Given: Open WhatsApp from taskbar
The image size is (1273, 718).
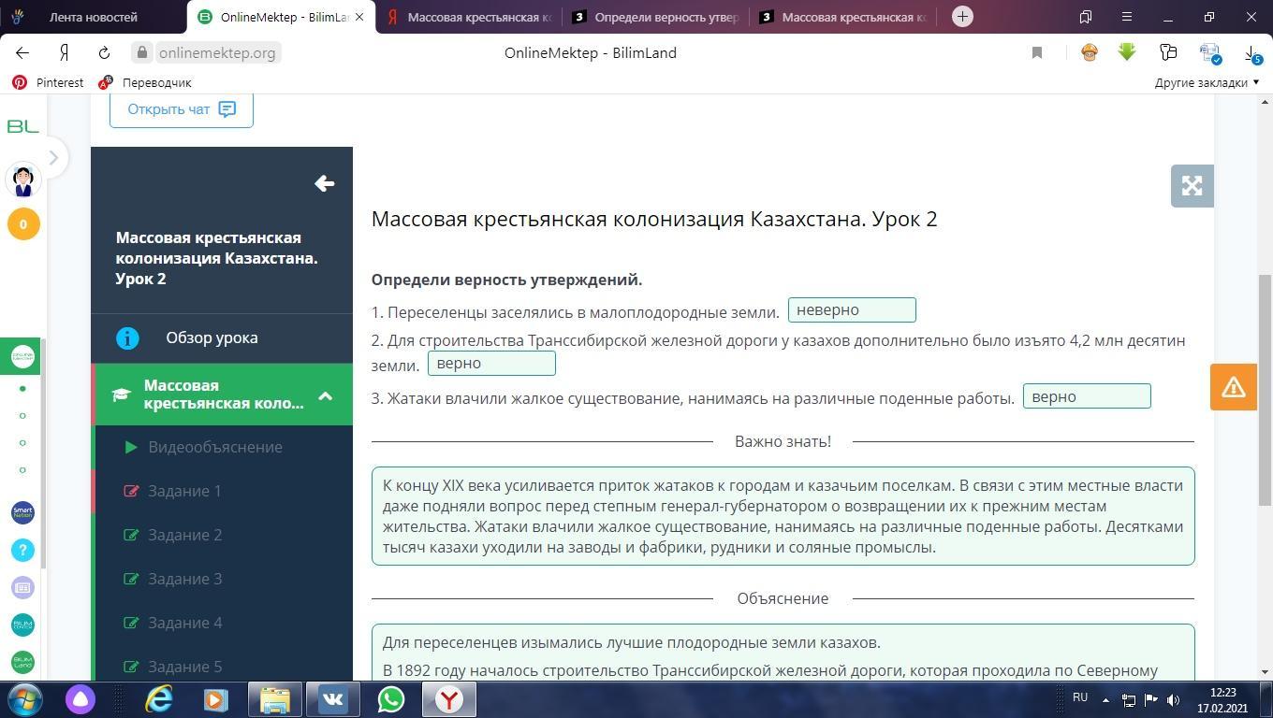Looking at the screenshot, I should [391, 699].
